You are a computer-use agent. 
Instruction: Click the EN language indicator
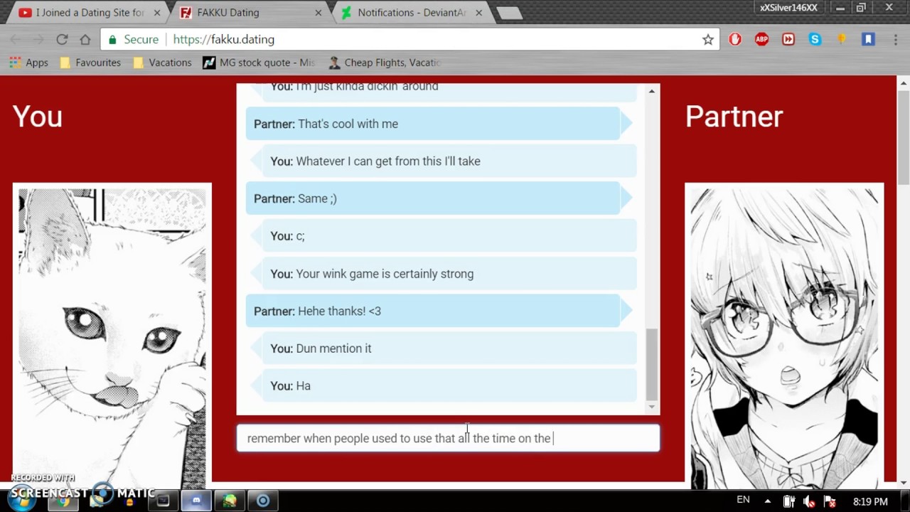(743, 500)
